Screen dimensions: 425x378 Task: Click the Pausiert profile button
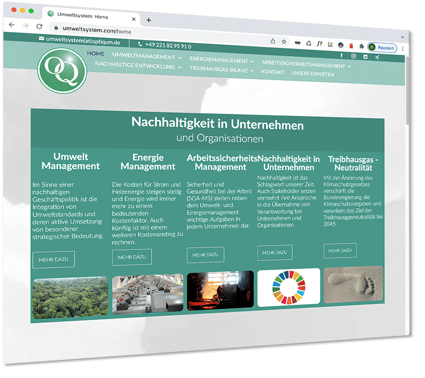(x=382, y=48)
